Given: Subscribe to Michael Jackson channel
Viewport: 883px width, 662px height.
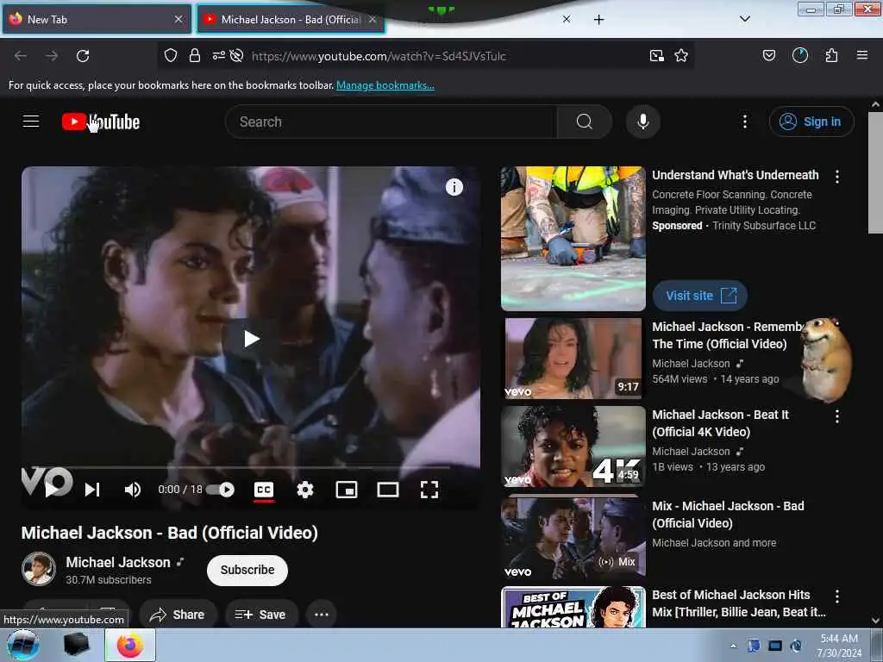Looking at the screenshot, I should coord(247,571).
